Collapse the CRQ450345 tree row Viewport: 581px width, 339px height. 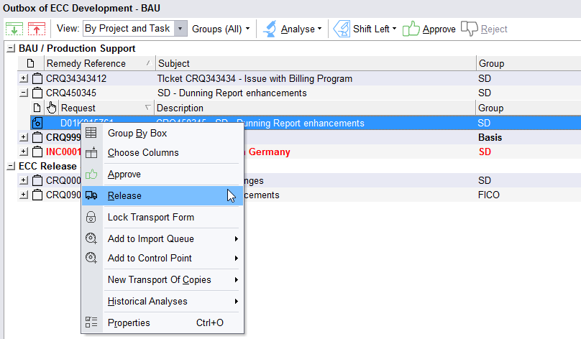(x=24, y=93)
